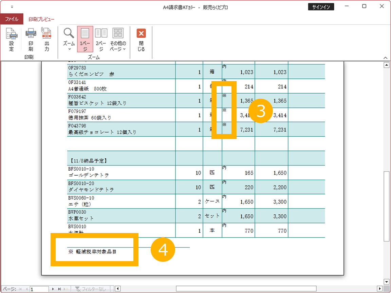The height and width of the screenshot is (293, 391).
Task: Click the page number input field
Action: pyautogui.click(x=39, y=289)
